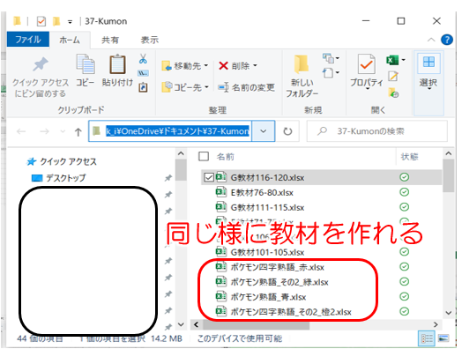462x349 pixels.
Task: Click the Paste shortcut icon
Action: pos(143,87)
